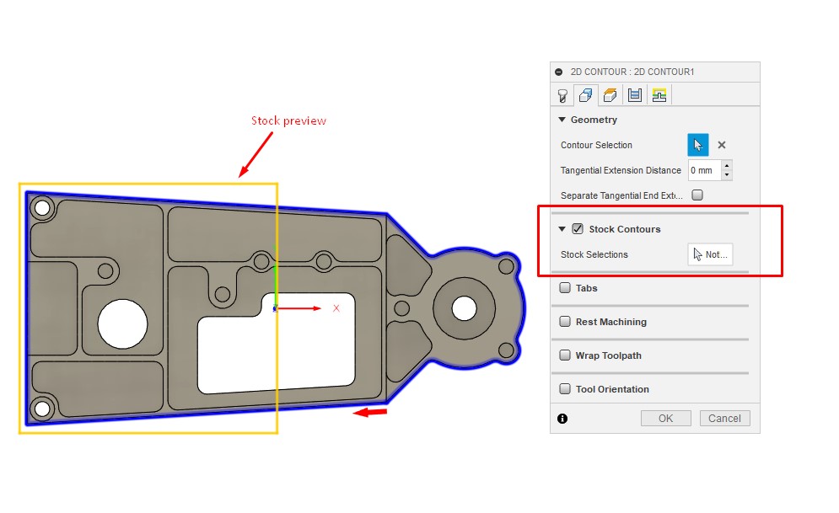This screenshot has height=513, width=839.
Task: Activate the Contour Selection arrow tool
Action: (696, 144)
